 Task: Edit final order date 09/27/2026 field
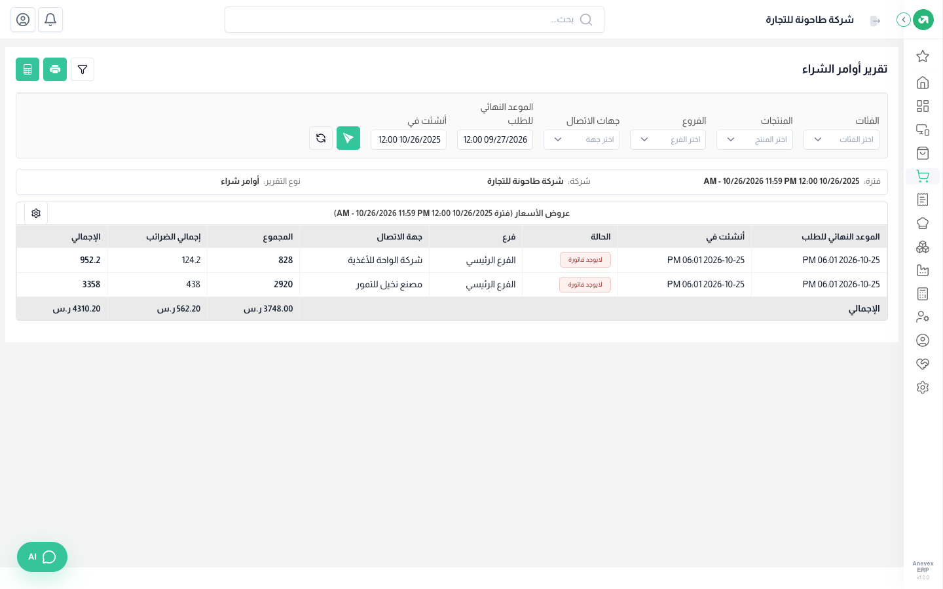(495, 139)
